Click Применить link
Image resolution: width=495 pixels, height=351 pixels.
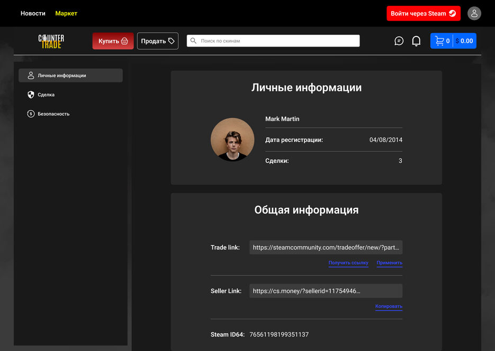tap(389, 263)
